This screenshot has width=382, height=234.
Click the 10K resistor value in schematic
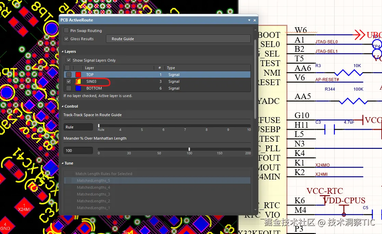[357, 65]
